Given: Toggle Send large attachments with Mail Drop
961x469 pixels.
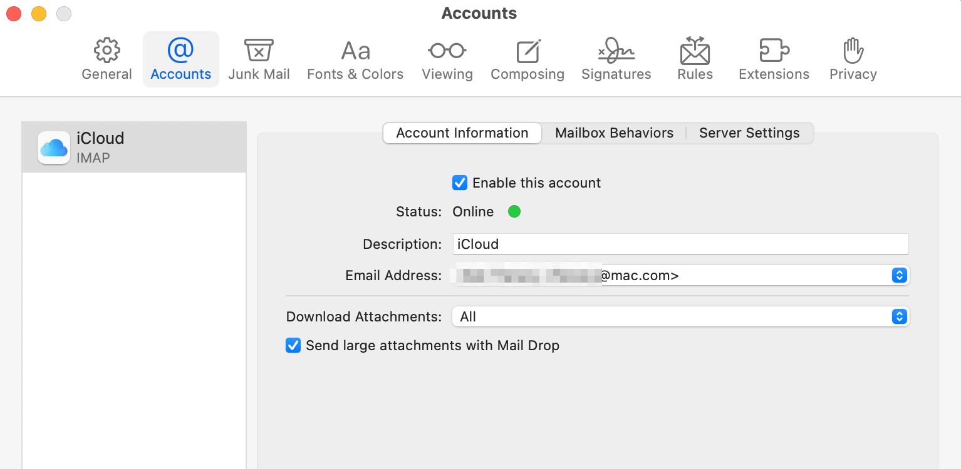Looking at the screenshot, I should [x=293, y=345].
